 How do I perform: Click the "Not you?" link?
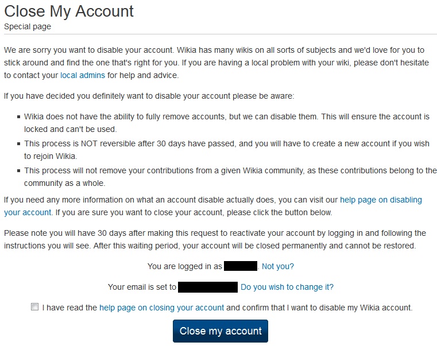tap(278, 266)
